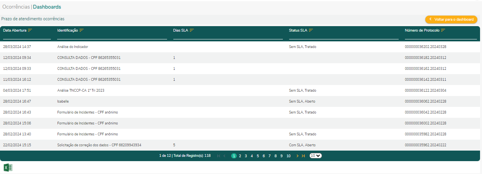Go to next page arrow

tap(297, 156)
